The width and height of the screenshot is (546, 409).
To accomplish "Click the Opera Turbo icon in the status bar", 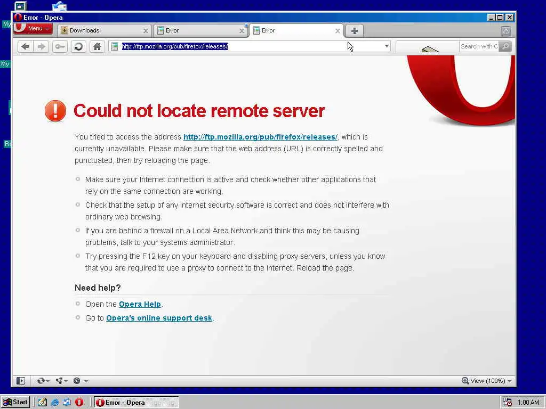I will (77, 381).
